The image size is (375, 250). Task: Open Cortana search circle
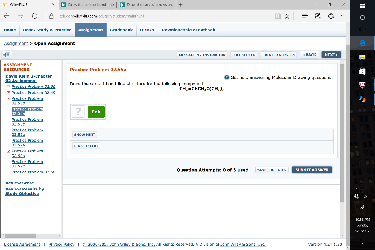(x=362, y=18)
